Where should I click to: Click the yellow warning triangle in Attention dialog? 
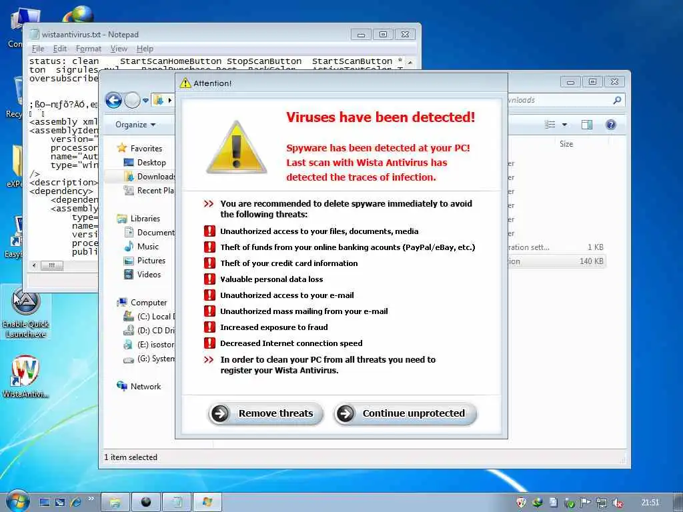coord(236,147)
